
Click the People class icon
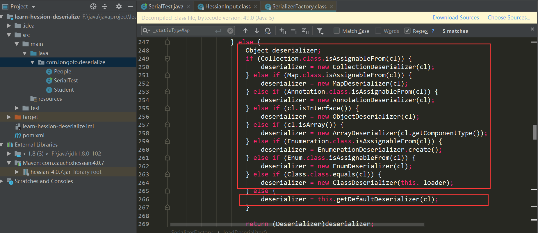[x=49, y=72]
